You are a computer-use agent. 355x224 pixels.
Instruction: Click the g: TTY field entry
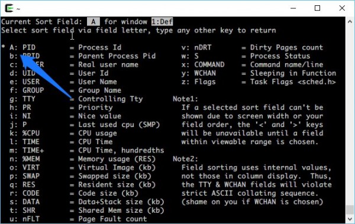[x=22, y=99]
